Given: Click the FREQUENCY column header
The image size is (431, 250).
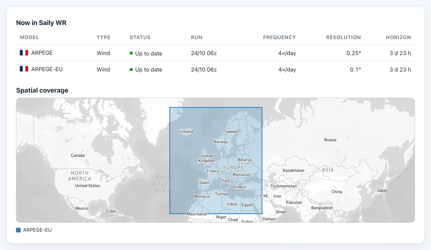Looking at the screenshot, I should [280, 37].
